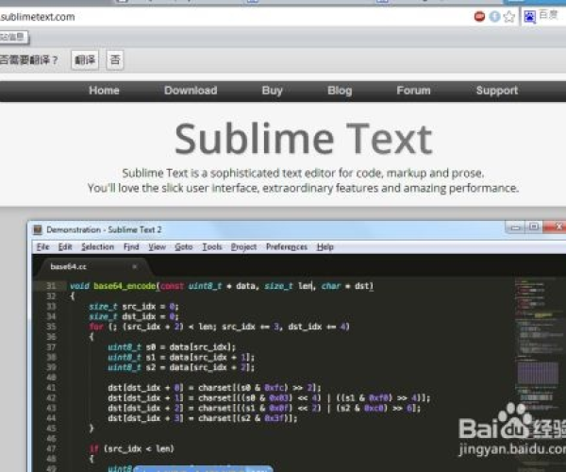
Task: Visit the Forum link
Action: click(x=414, y=91)
